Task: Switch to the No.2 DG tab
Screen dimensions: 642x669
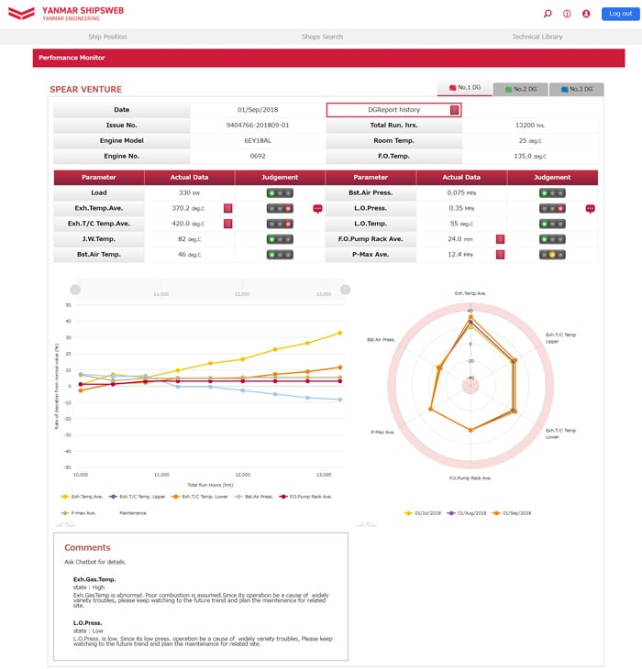Action: (520, 89)
